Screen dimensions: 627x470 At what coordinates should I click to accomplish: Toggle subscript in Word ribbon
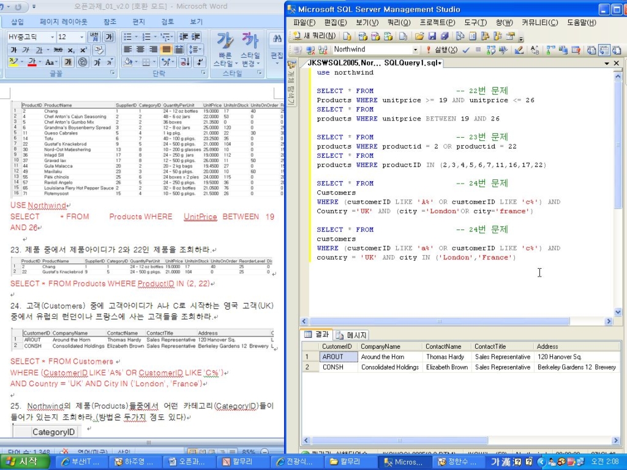click(71, 50)
